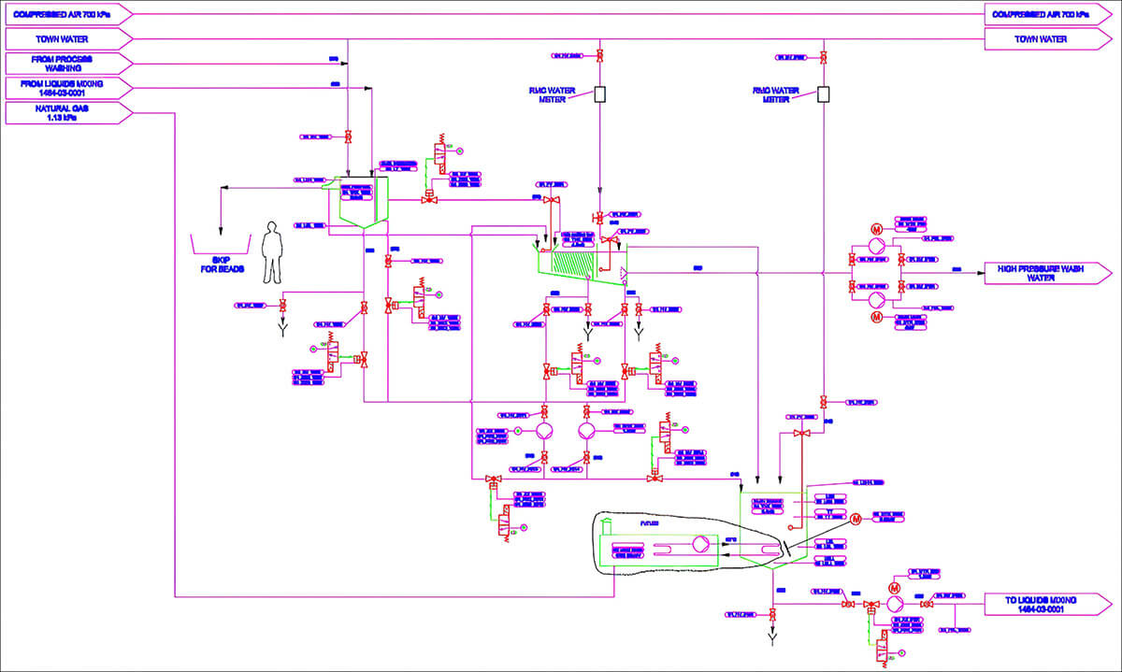Screen dimensions: 1122x672
Task: Select the green hopper tank under the town water inlet
Action: [358, 203]
